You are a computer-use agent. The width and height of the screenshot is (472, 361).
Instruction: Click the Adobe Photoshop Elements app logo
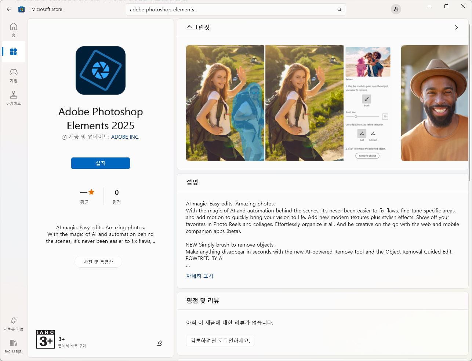tap(101, 70)
